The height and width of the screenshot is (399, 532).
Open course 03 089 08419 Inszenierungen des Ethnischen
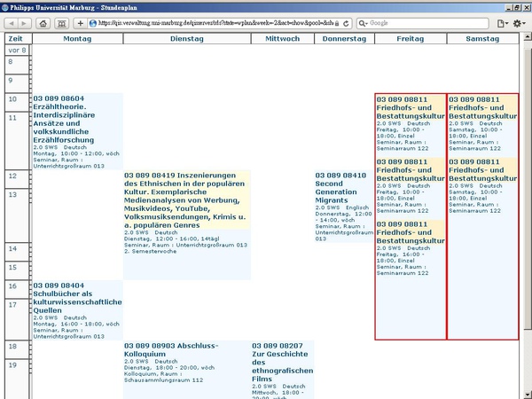185,200
